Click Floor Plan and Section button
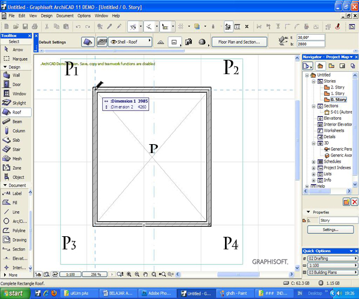Screen dimensions: 359x299 pos(239,42)
